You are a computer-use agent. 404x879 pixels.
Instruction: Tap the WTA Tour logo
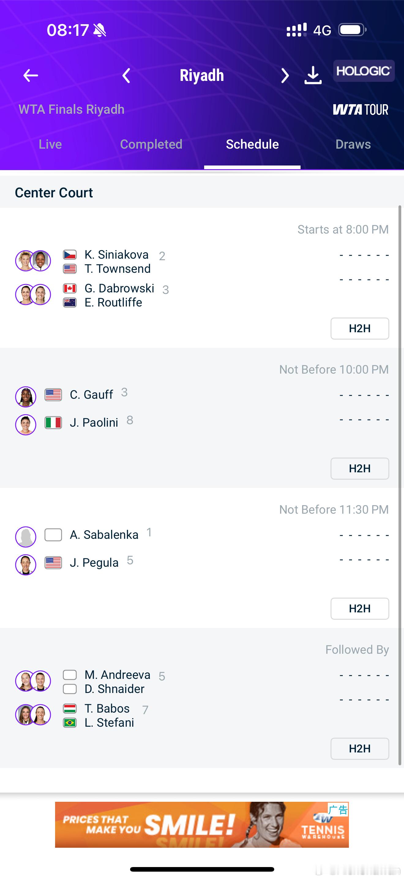361,109
